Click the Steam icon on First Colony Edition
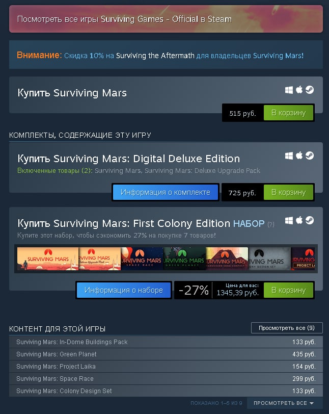This screenshot has height=414, width=329. point(310,220)
